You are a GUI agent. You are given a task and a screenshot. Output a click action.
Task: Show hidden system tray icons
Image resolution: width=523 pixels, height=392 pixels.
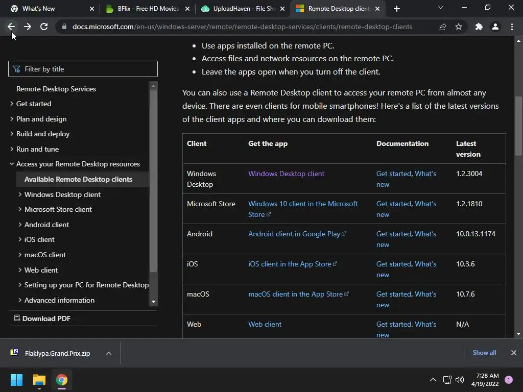(x=433, y=380)
